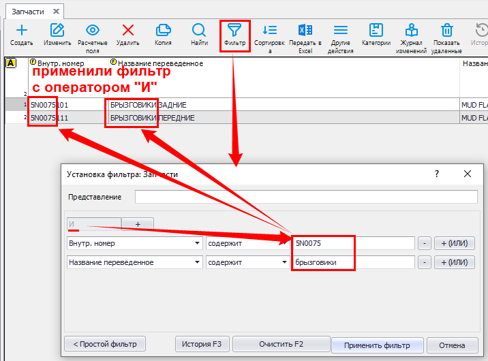488x361 pixels.
Task: Click the Создать (Create) plus icon
Action: [x=22, y=30]
